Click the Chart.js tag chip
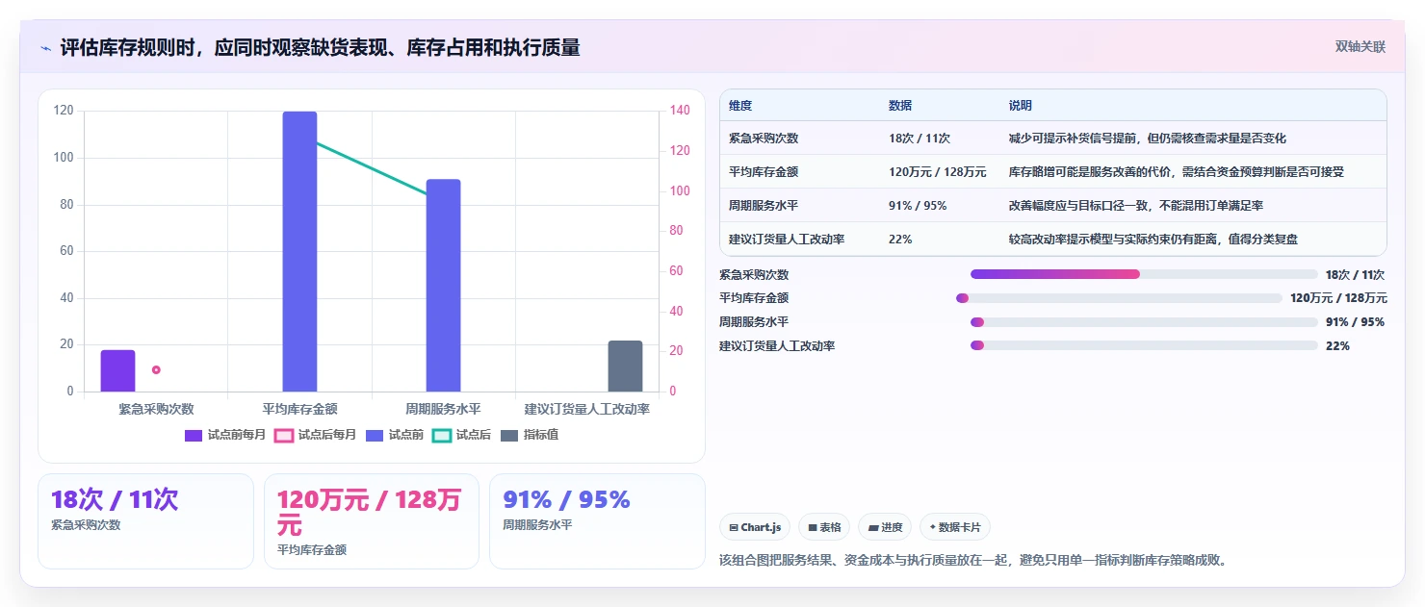1425x607 pixels. tap(755, 527)
